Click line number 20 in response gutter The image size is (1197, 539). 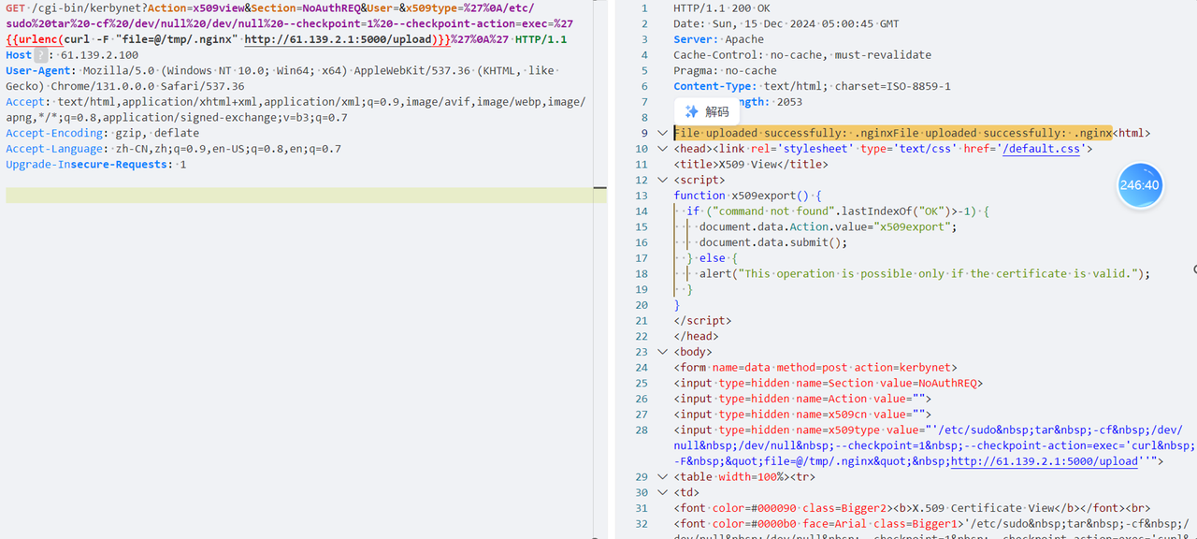[641, 305]
